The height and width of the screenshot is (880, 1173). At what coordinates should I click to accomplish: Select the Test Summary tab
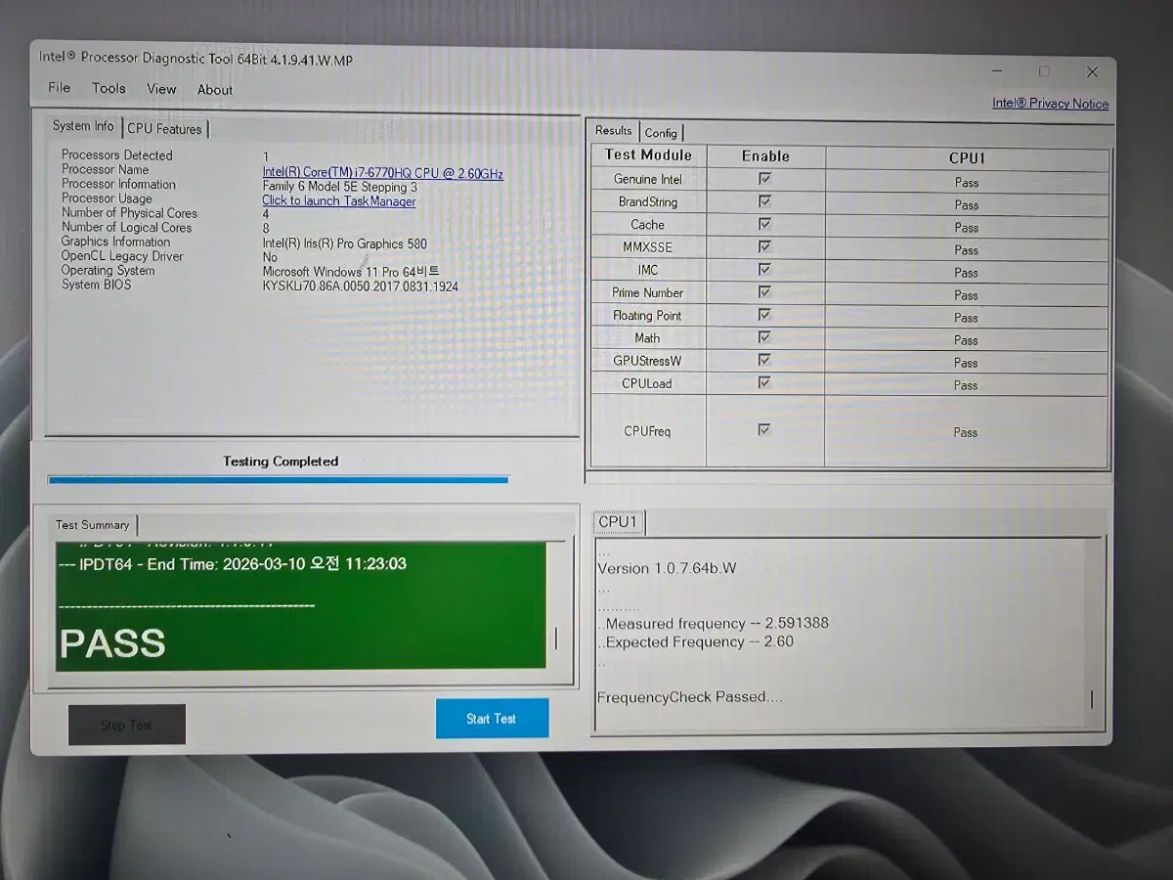pos(93,525)
